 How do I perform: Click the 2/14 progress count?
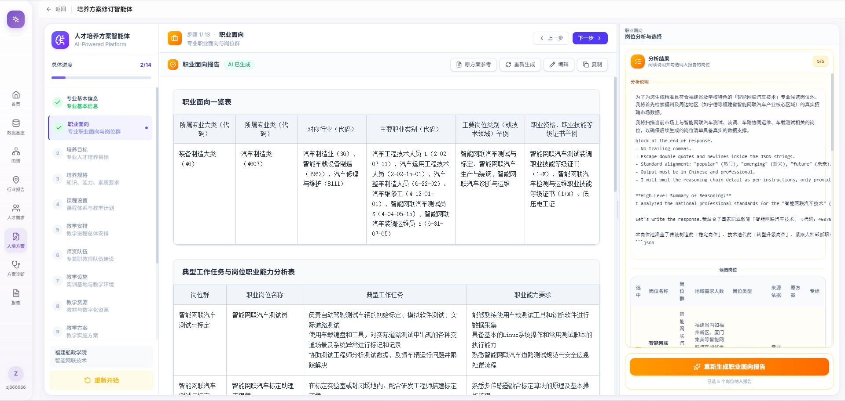click(146, 65)
